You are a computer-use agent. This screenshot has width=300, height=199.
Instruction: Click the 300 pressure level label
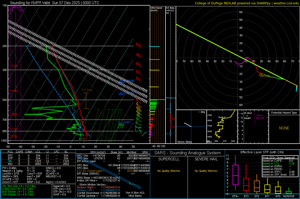click(5, 70)
